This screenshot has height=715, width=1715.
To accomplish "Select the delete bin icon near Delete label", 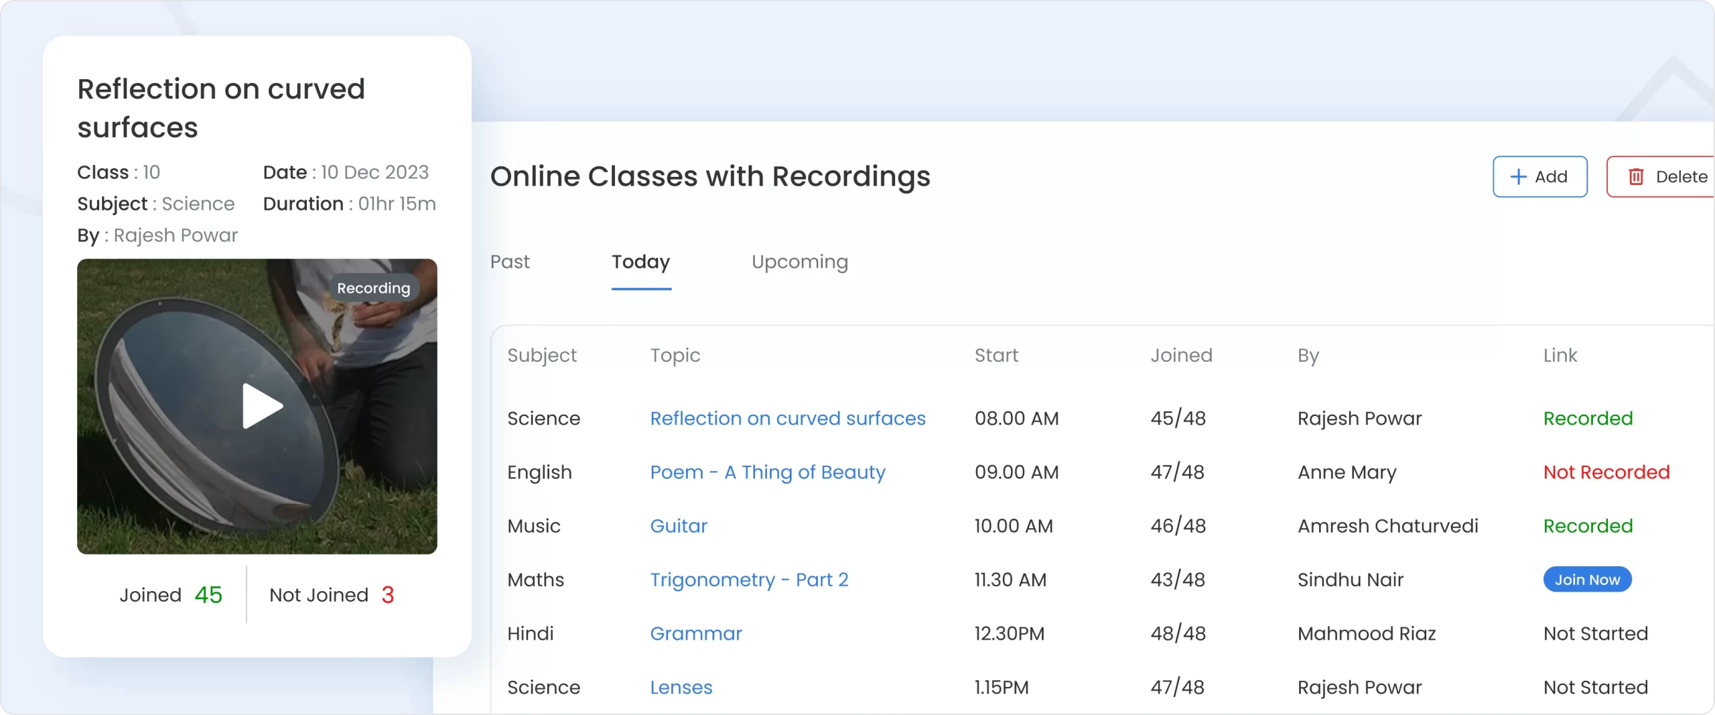I will [1637, 176].
